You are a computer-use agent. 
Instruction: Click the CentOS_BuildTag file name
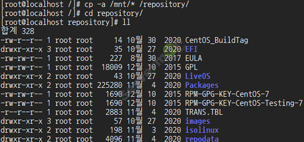217,41
